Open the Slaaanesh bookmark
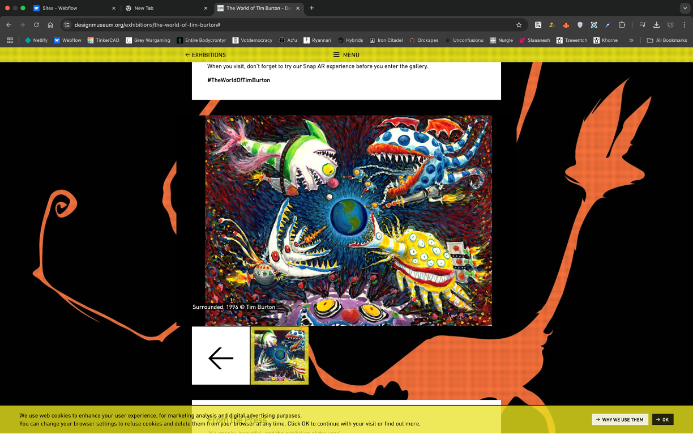This screenshot has height=434, width=693. click(x=534, y=40)
